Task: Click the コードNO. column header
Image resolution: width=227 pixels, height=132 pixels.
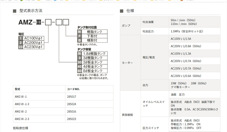Action: pos(74,89)
